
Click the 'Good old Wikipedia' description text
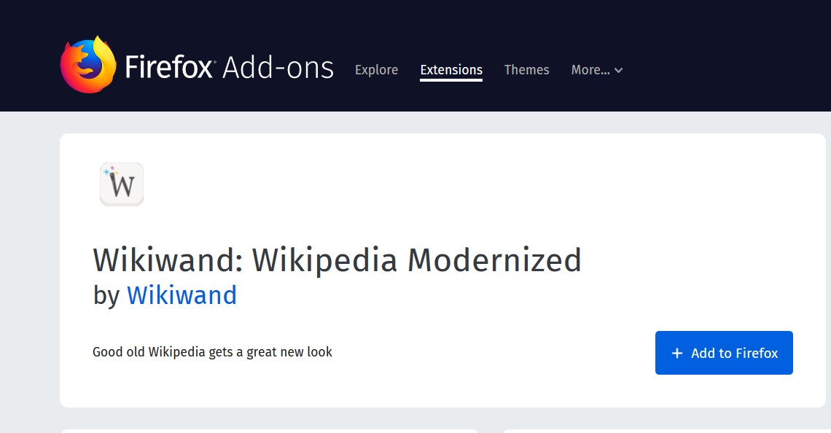tap(212, 352)
